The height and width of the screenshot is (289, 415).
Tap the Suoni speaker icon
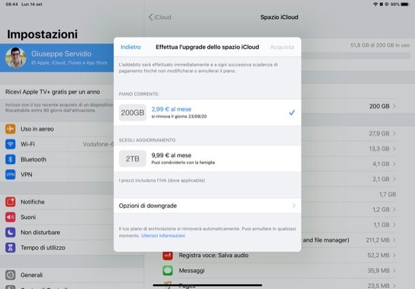point(10,217)
